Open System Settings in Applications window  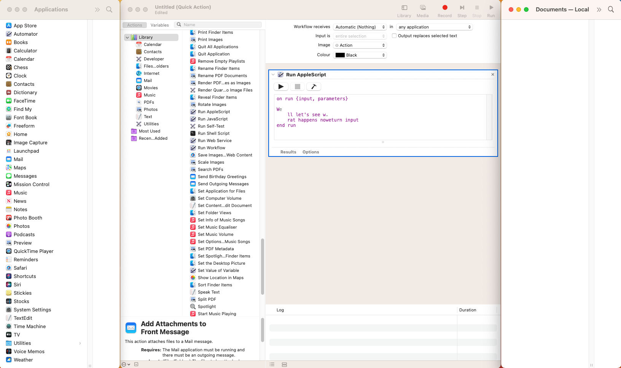(32, 310)
